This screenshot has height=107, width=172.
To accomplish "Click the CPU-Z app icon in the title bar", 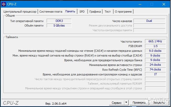I will [x=4, y=4].
